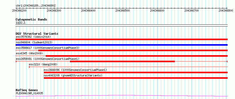Image resolution: width=235 pixels, height=99 pixels.
Task: Open the esv6345 (Ahn2009) variant label
Action: (x=29, y=53)
